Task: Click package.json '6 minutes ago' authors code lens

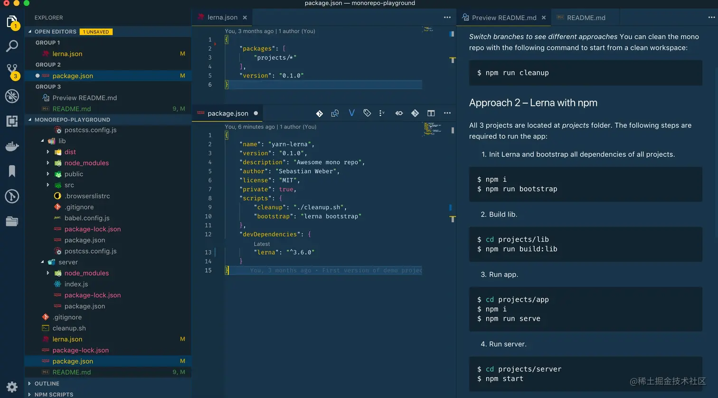Action: 271,127
